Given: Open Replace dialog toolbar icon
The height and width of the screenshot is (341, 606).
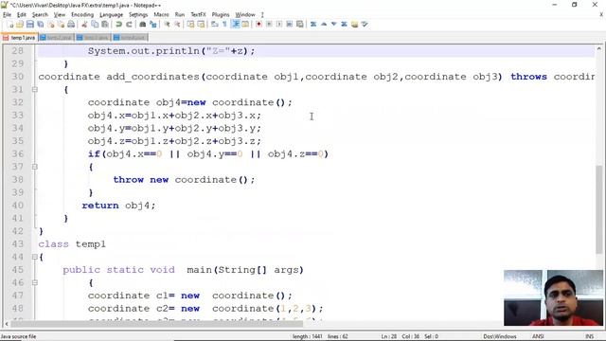Looking at the screenshot, I should tap(153, 25).
